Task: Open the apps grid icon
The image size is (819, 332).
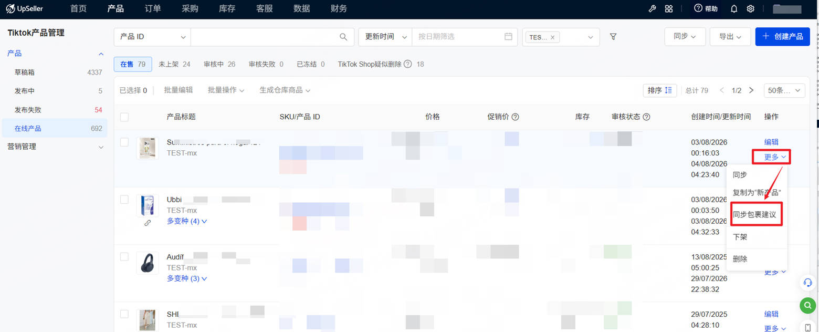Action: pyautogui.click(x=669, y=8)
